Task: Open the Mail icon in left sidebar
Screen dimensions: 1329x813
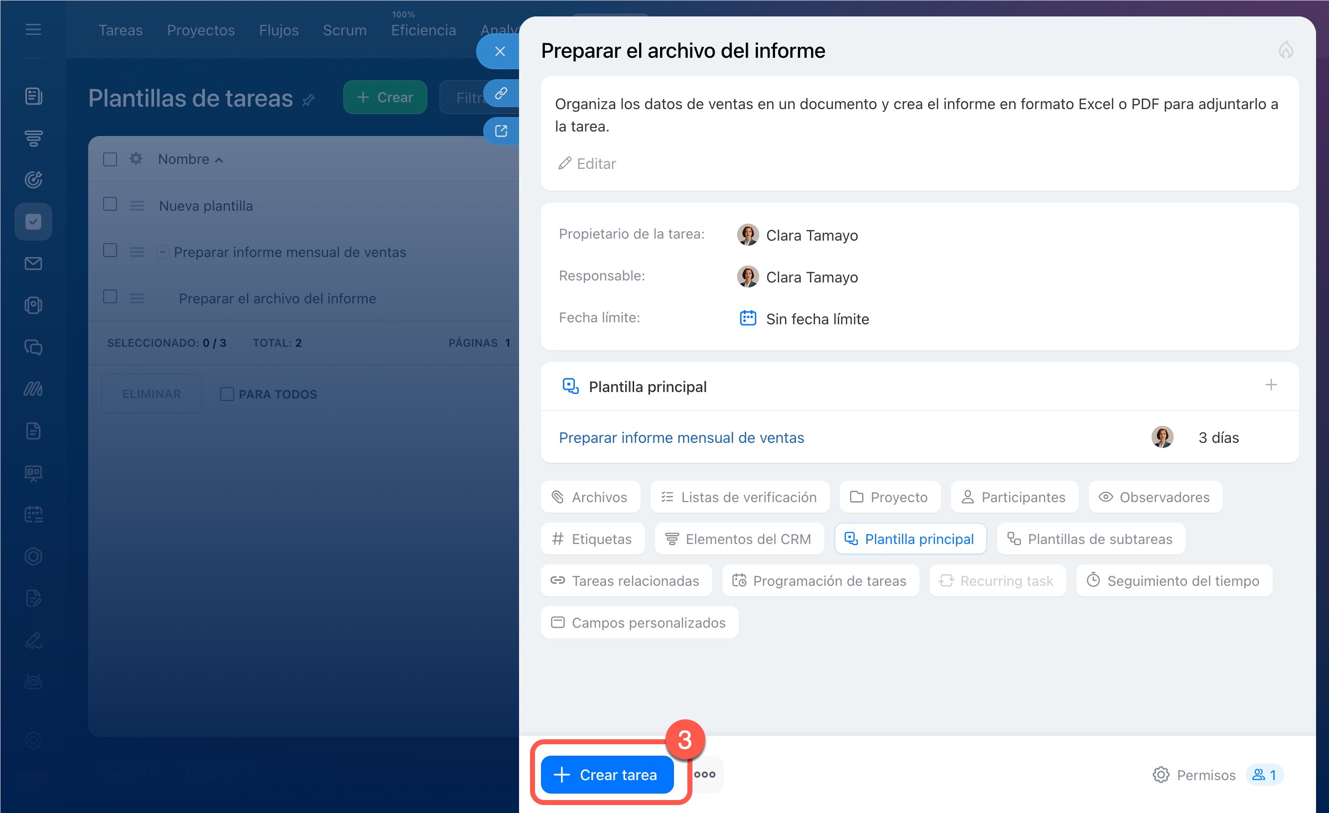Action: click(33, 263)
